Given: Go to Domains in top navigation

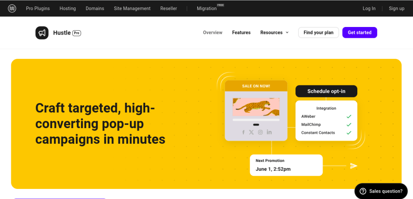Looking at the screenshot, I should coord(95,8).
